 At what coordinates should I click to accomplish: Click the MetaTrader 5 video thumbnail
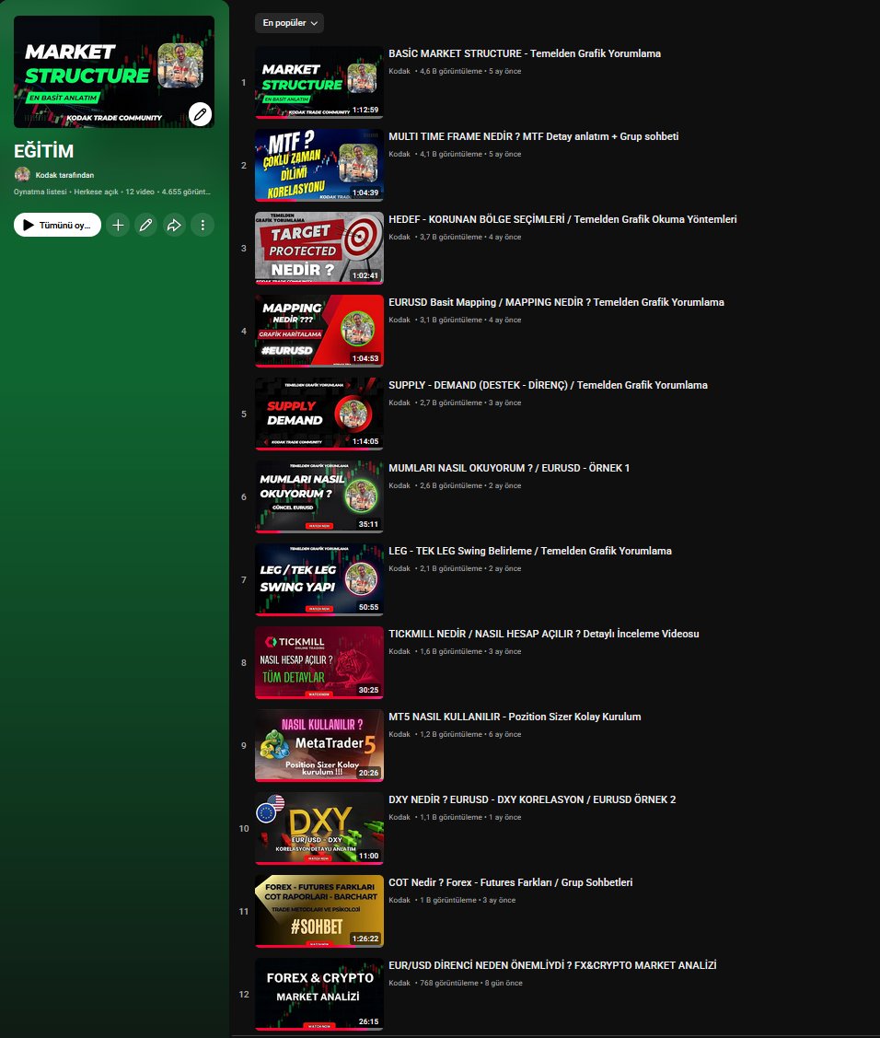point(318,745)
